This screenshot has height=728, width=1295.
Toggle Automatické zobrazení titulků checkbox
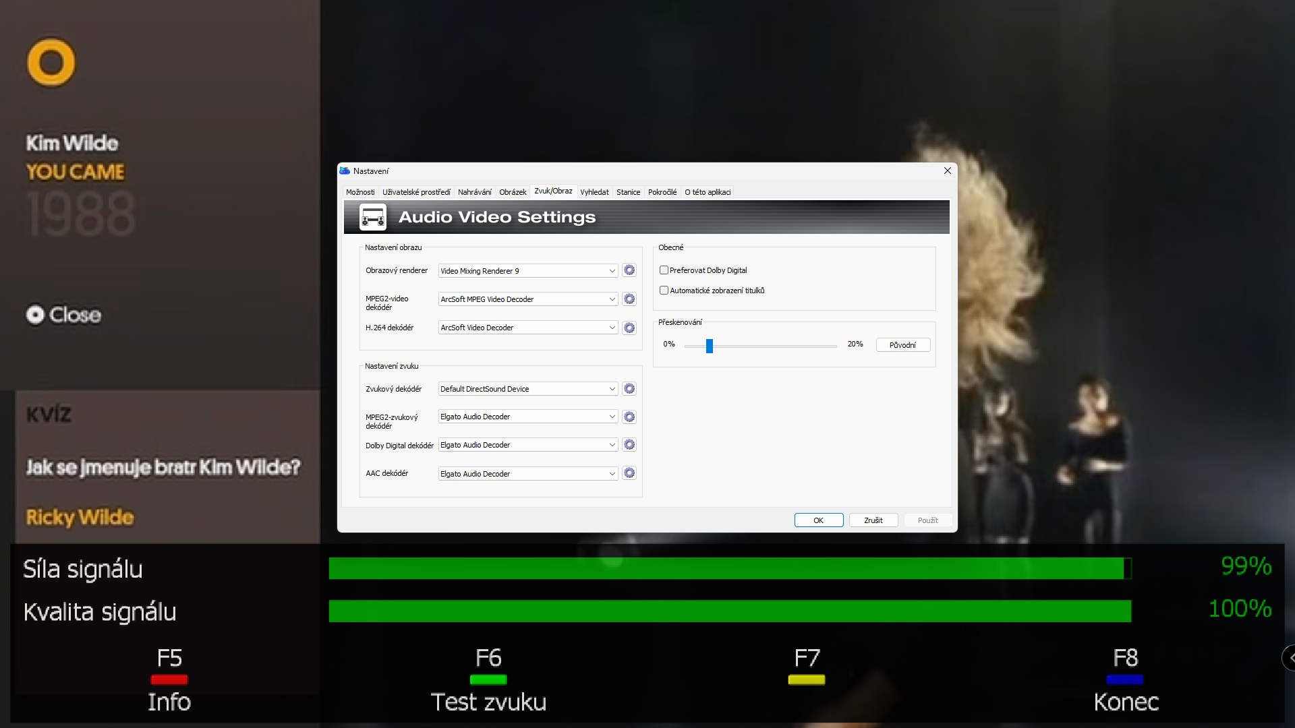tap(664, 291)
